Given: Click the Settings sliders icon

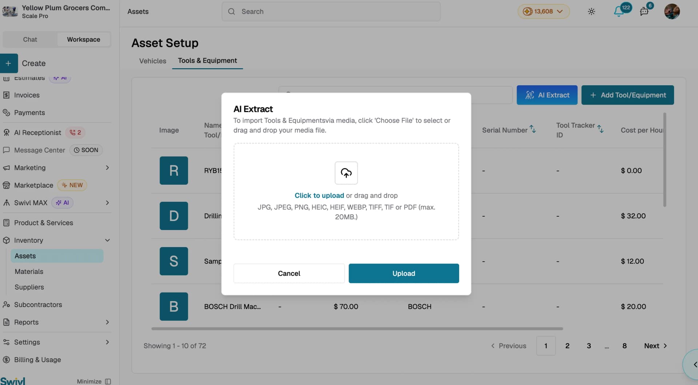Looking at the screenshot, I should tap(6, 342).
